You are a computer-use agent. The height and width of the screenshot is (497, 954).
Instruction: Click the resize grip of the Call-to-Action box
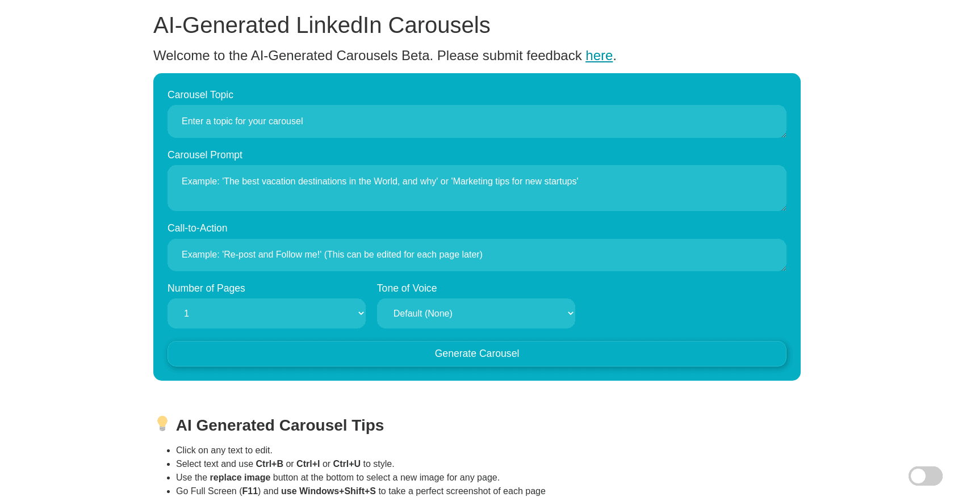click(x=784, y=269)
